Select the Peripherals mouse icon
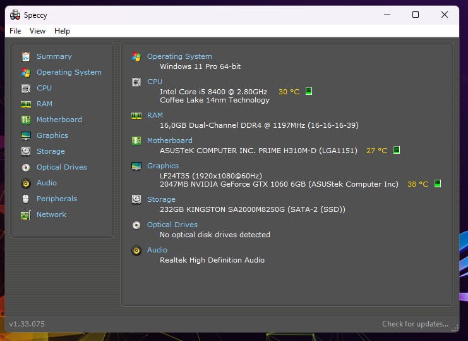The height and width of the screenshot is (341, 468). click(x=26, y=199)
